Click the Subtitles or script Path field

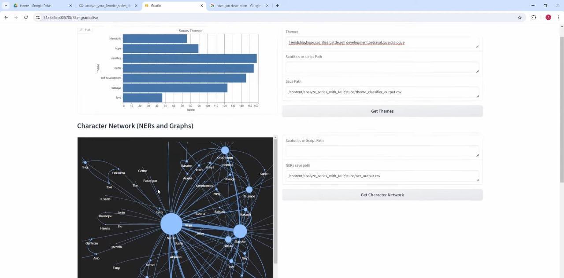[x=382, y=67]
